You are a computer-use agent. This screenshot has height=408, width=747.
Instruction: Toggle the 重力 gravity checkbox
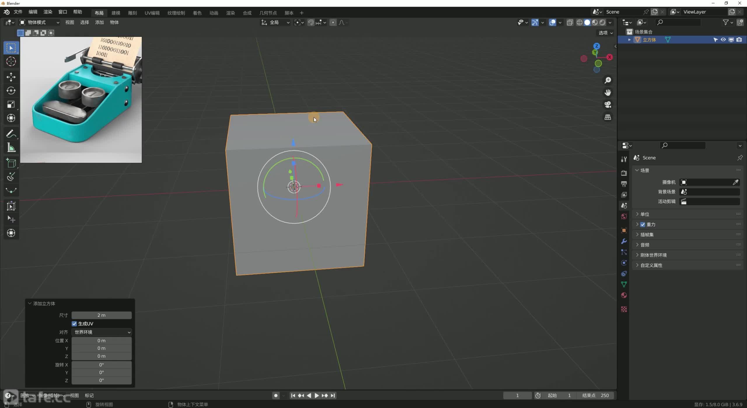[643, 224]
